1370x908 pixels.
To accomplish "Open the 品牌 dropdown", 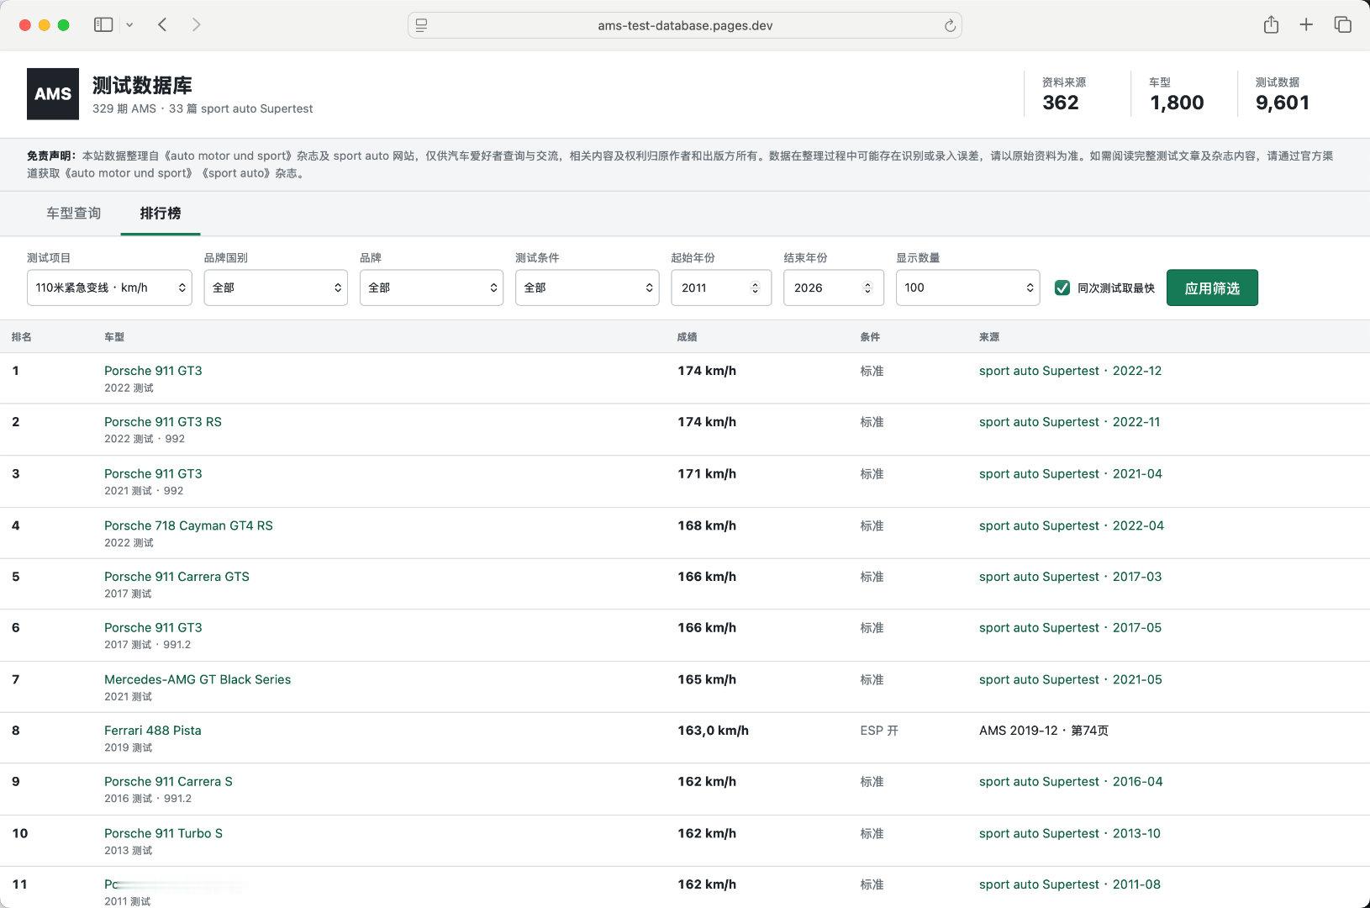I will [x=431, y=288].
